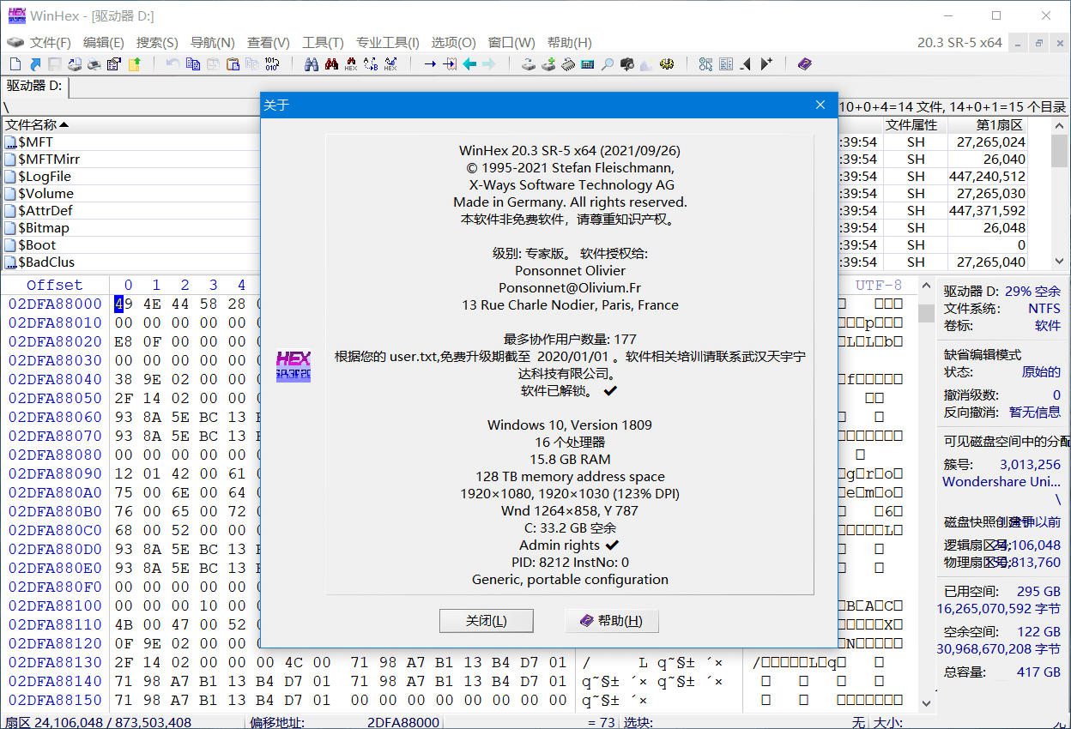Viewport: 1071px width, 729px height.
Task: Click the magnifying glass icon in the toolbar
Action: (x=608, y=64)
